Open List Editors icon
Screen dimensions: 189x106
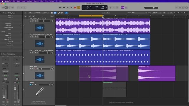click(177, 8)
